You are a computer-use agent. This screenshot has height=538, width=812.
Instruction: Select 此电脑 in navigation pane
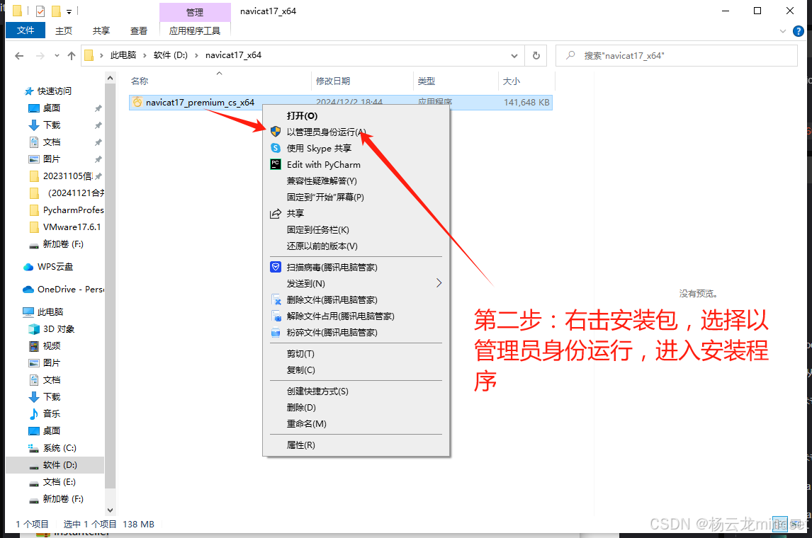point(50,312)
